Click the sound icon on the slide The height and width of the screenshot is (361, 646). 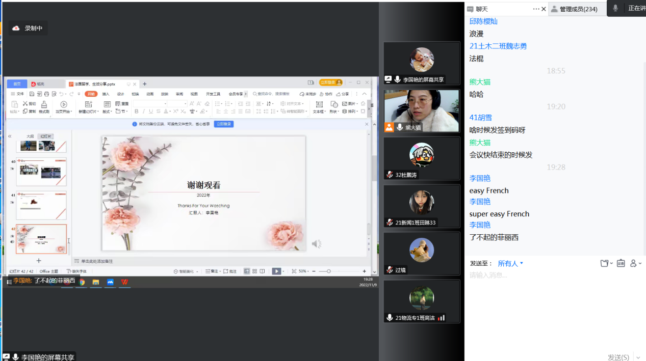click(x=316, y=244)
